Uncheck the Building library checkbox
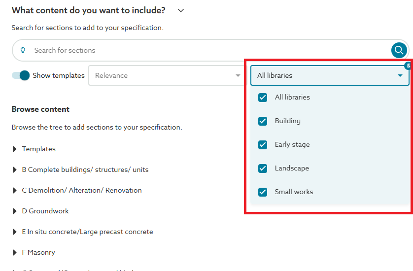 coord(263,121)
